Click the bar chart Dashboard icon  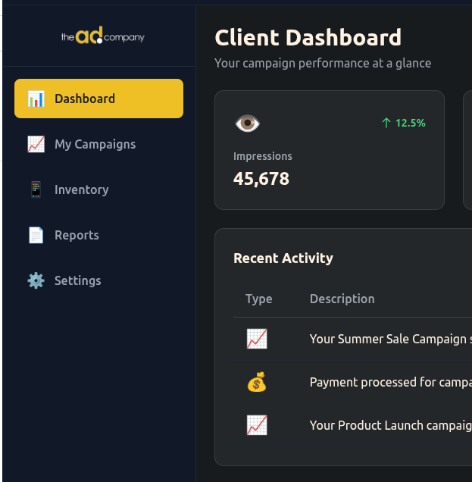[36, 99]
